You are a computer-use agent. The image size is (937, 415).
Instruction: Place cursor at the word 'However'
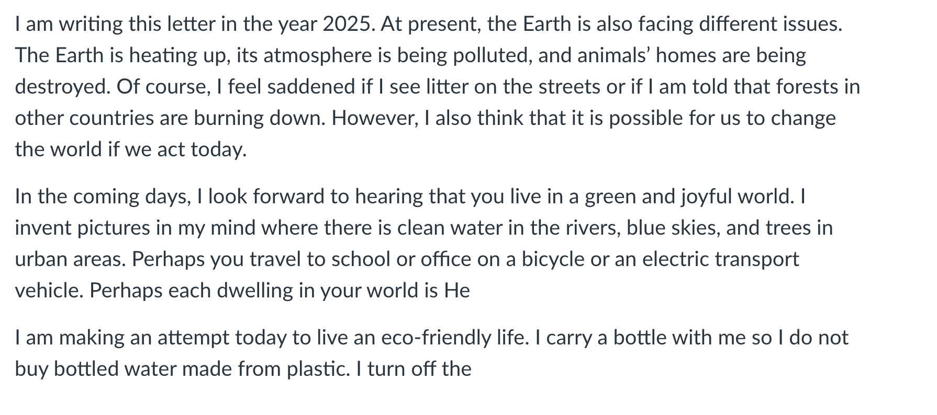coord(375,118)
